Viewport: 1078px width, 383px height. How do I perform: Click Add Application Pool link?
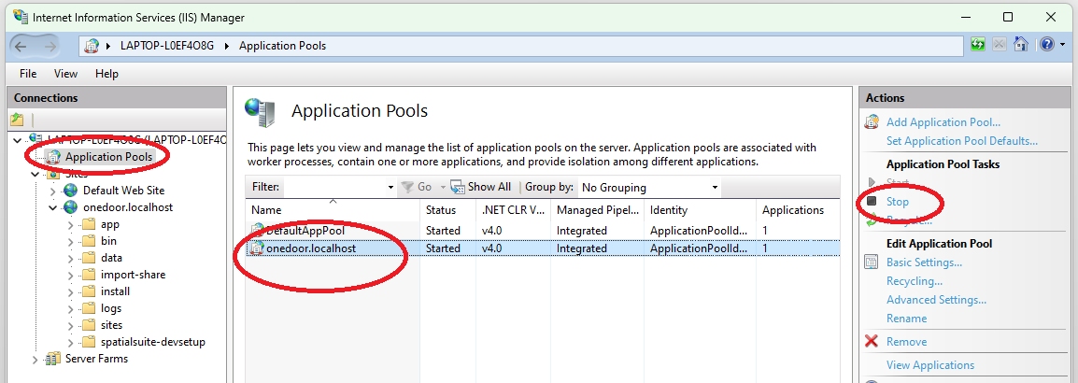943,122
